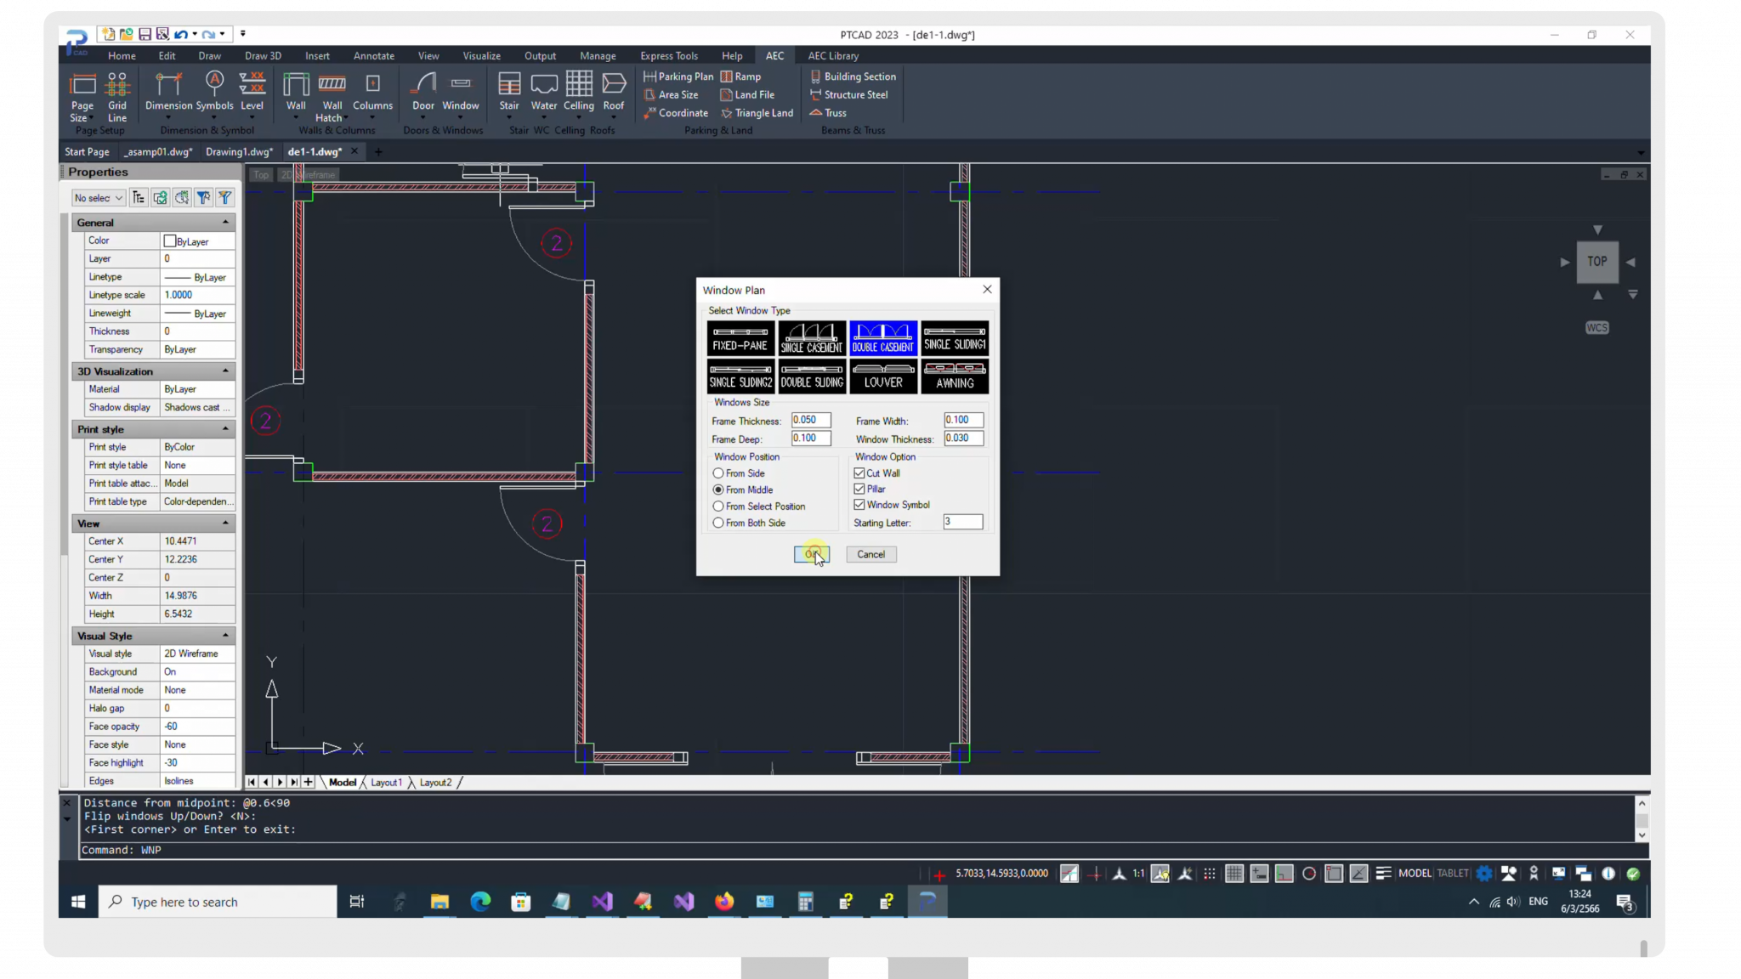Uncheck the Cut Wall option
This screenshot has width=1741, height=979.
point(859,473)
